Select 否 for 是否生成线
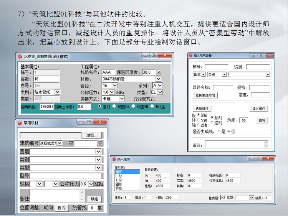This screenshot has width=288, height=216. [x=229, y=131]
